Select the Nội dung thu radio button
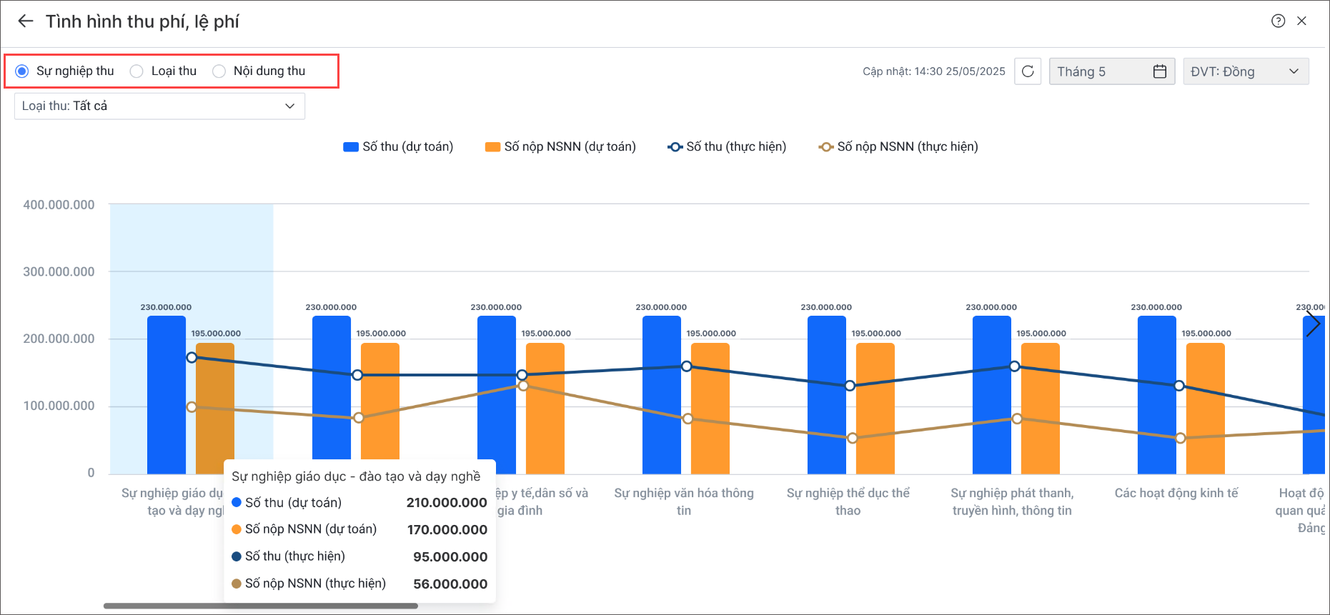Screen dimensions: 1330x615 point(219,71)
